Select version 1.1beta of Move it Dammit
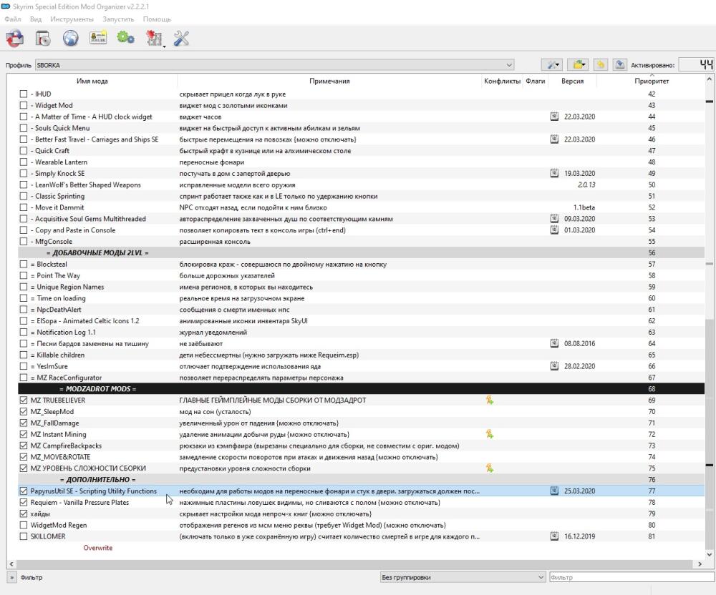Image resolution: width=716 pixels, height=595 pixels. click(x=584, y=207)
